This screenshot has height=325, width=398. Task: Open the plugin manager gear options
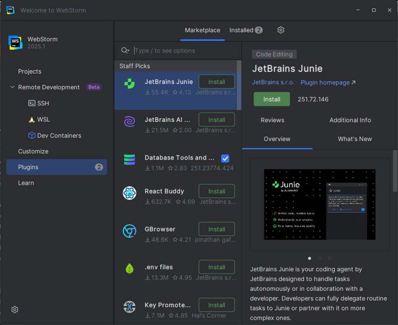[x=281, y=30]
